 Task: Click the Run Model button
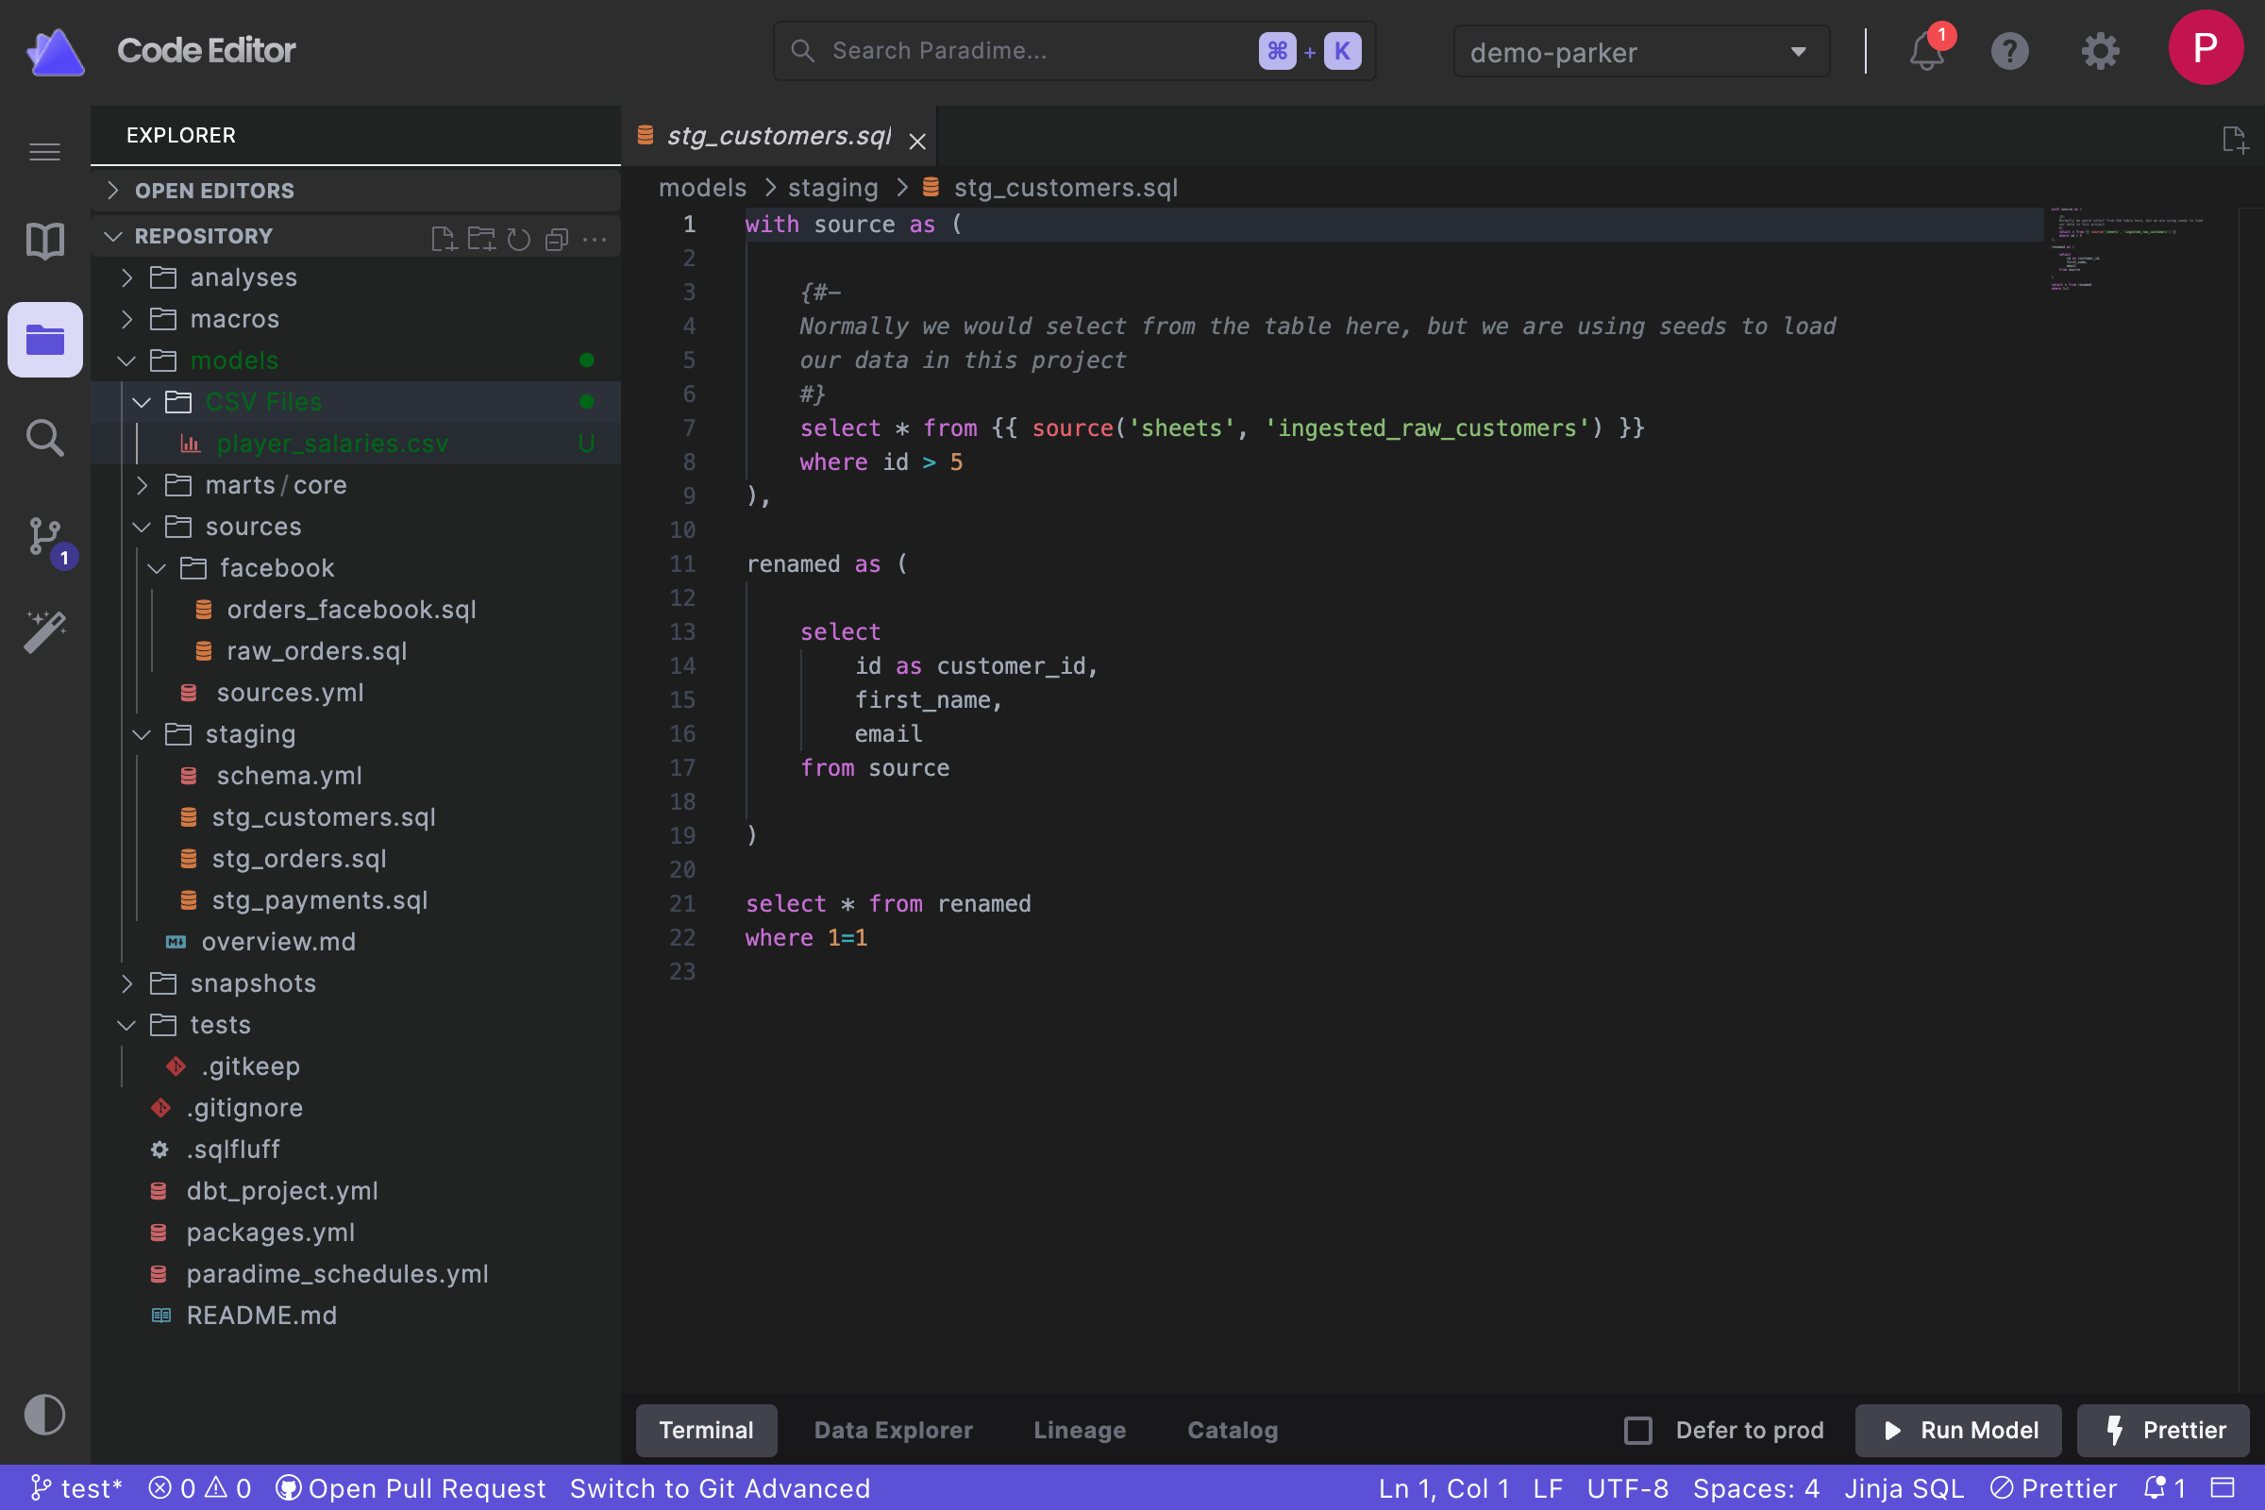click(1957, 1430)
